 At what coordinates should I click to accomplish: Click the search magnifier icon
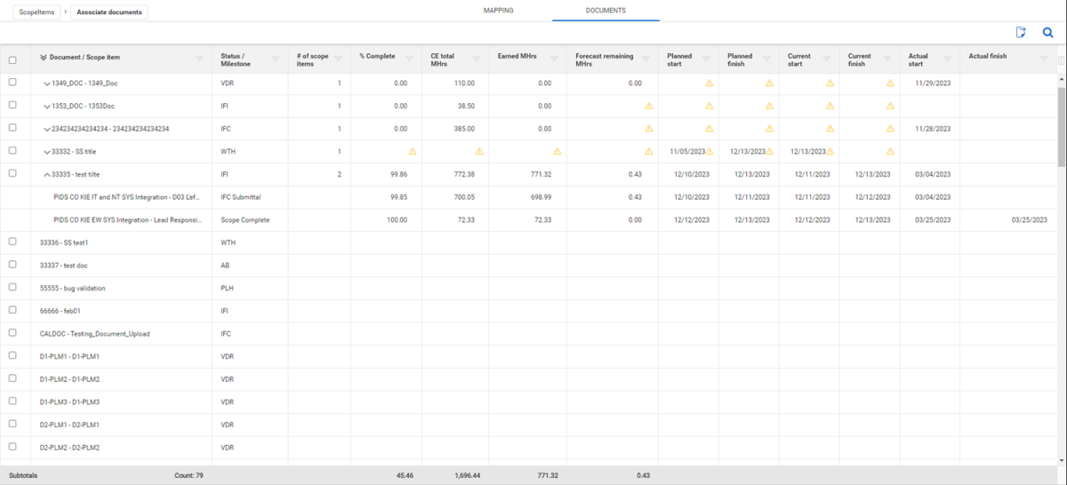pos(1047,33)
